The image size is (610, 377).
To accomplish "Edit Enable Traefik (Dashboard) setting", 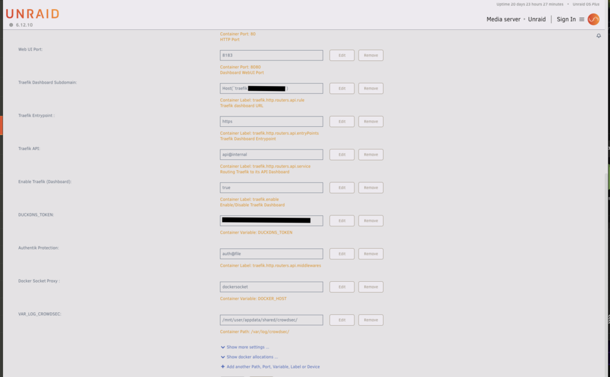I will [x=342, y=187].
